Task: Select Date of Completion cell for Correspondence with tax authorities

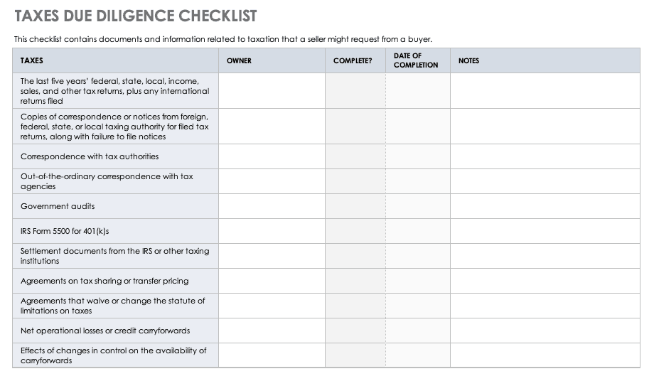Action: tap(418, 156)
